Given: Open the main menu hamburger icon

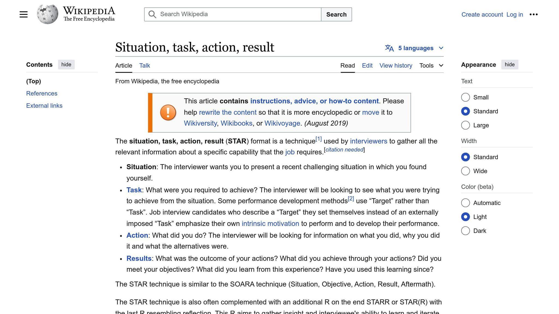Looking at the screenshot, I should coord(23,14).
